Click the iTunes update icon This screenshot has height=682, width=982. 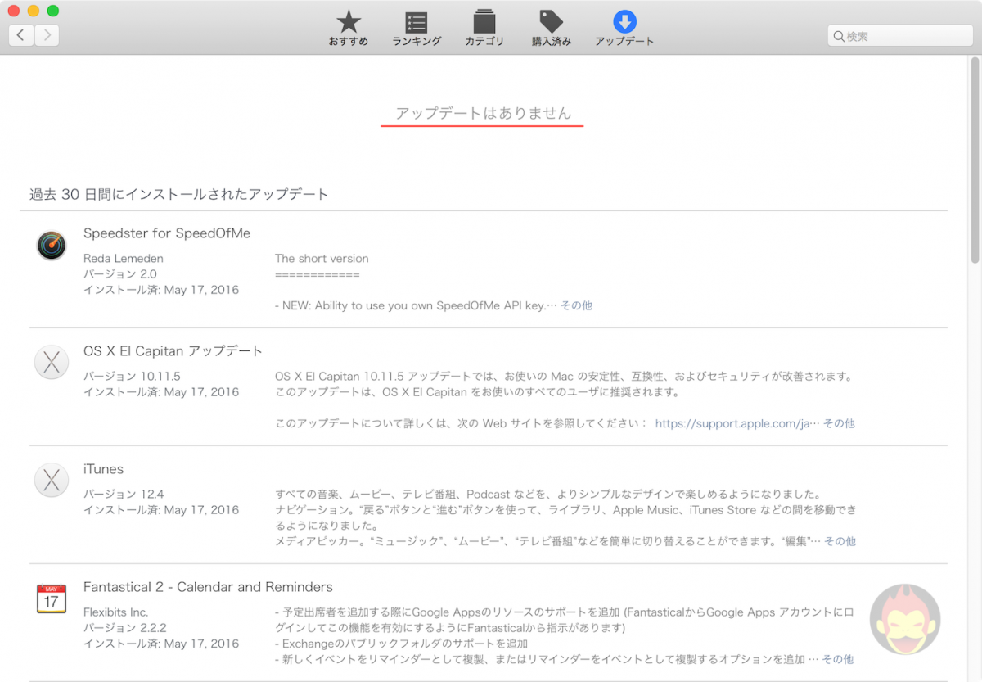coord(51,480)
